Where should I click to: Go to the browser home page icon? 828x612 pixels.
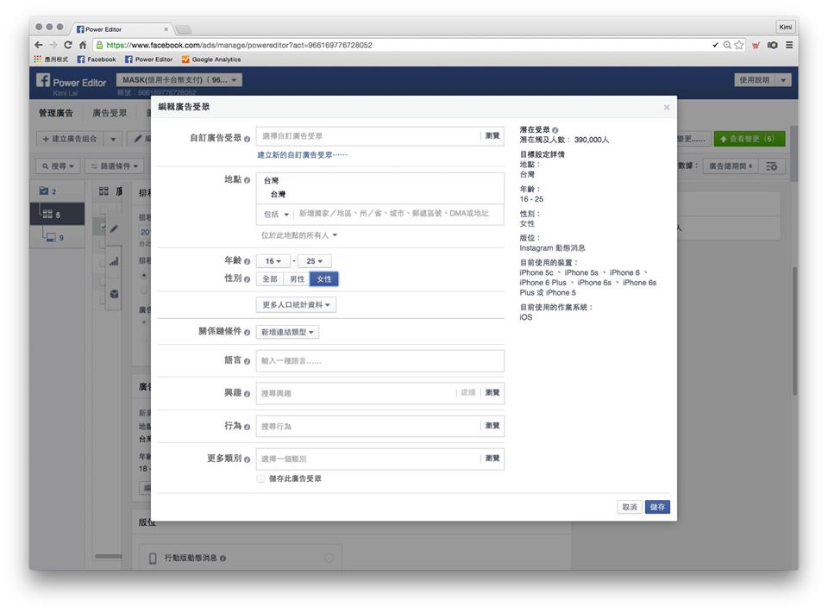(83, 45)
